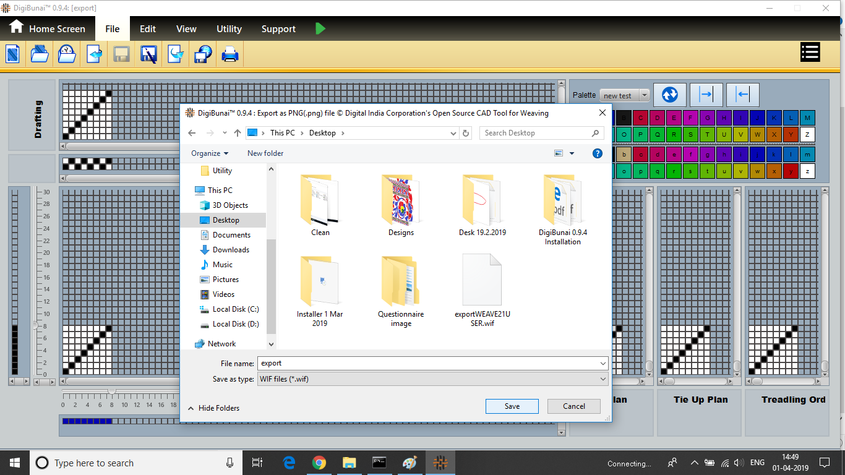Select Documents in the navigation tree
The height and width of the screenshot is (475, 845).
[x=231, y=235]
